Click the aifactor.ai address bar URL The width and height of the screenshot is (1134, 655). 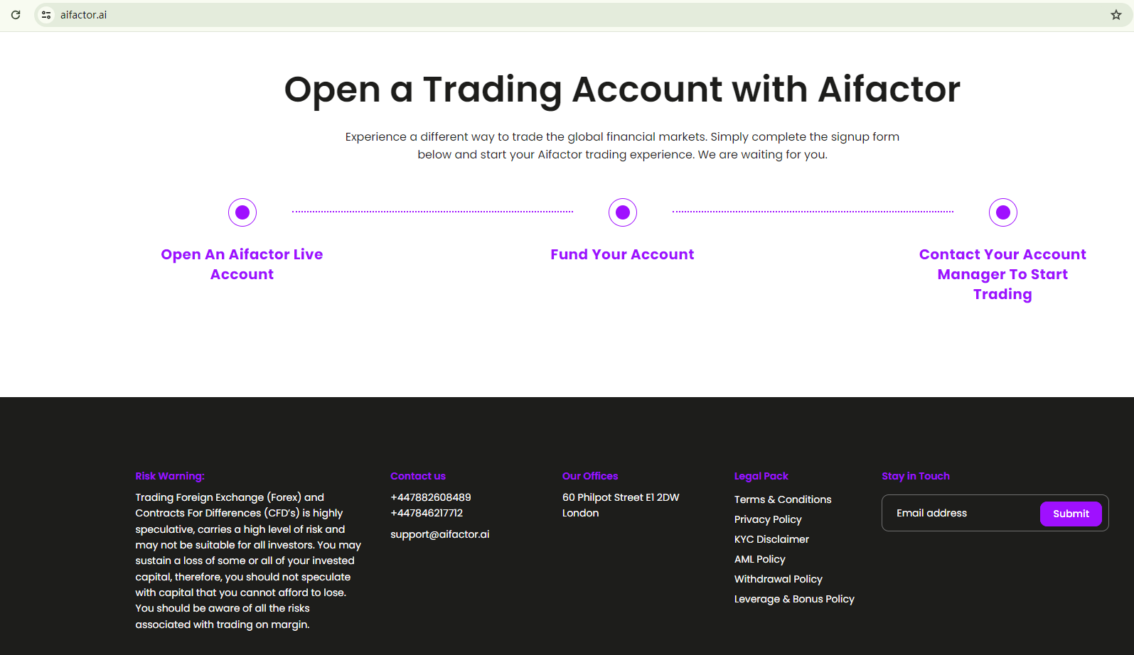tap(84, 15)
